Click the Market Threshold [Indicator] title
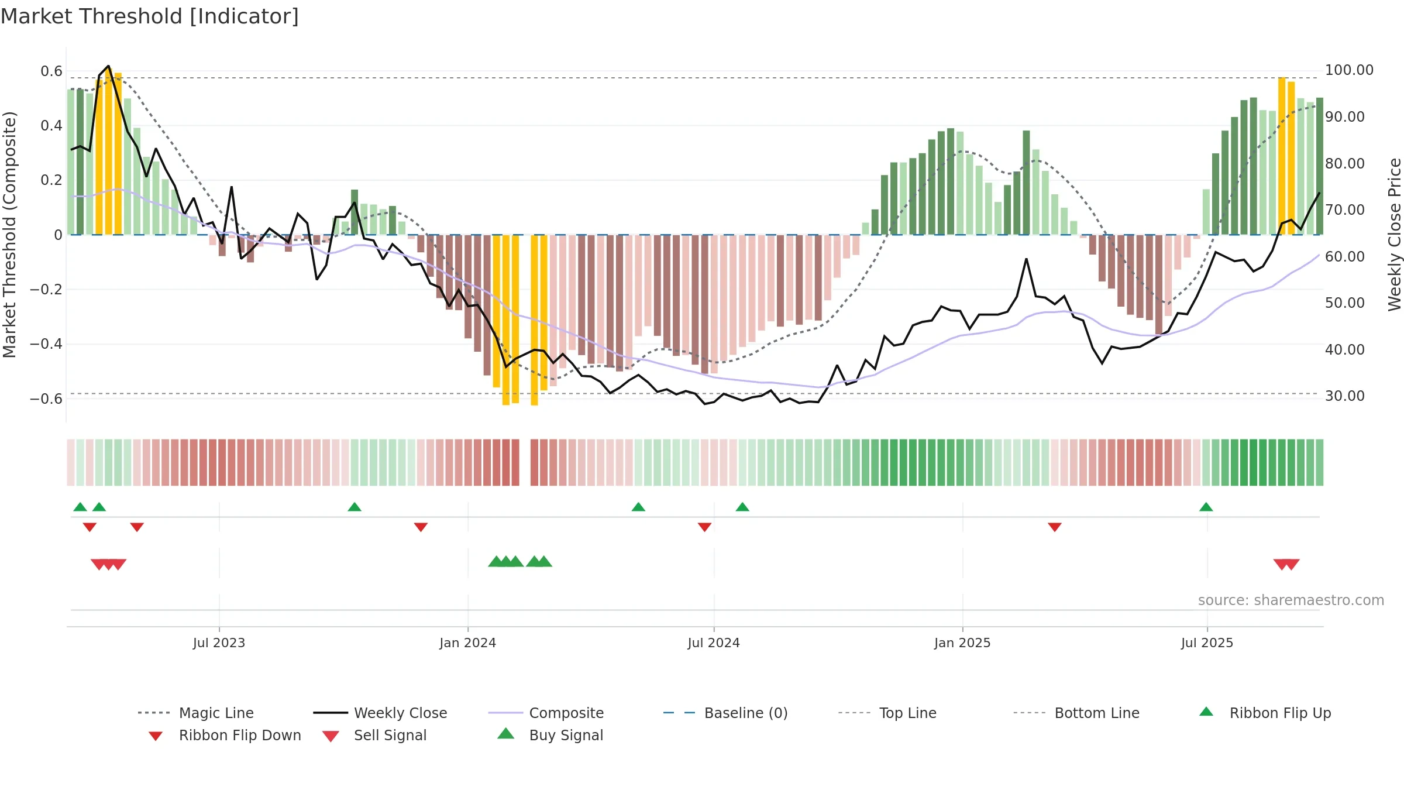 click(x=150, y=16)
